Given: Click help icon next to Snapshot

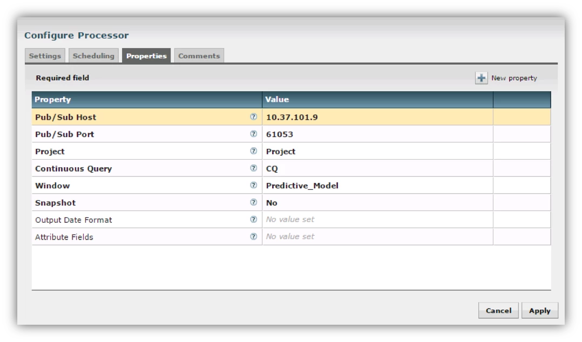Looking at the screenshot, I should tap(254, 202).
